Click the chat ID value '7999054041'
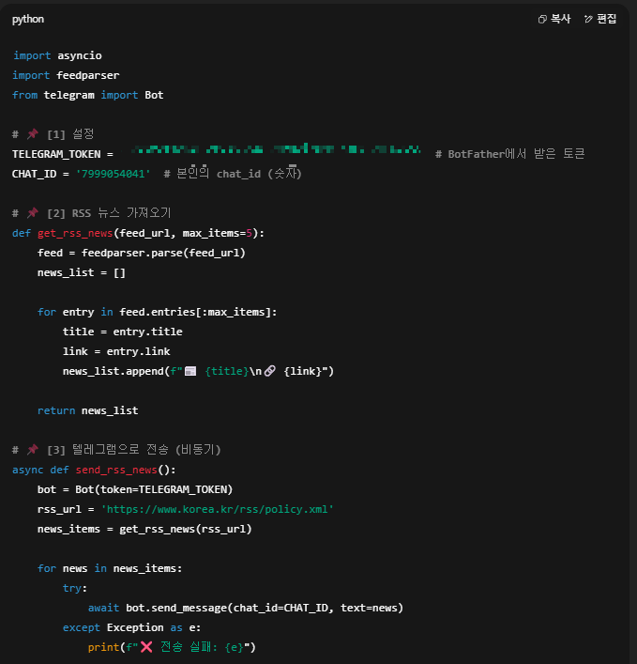This screenshot has height=664, width=637. [113, 174]
